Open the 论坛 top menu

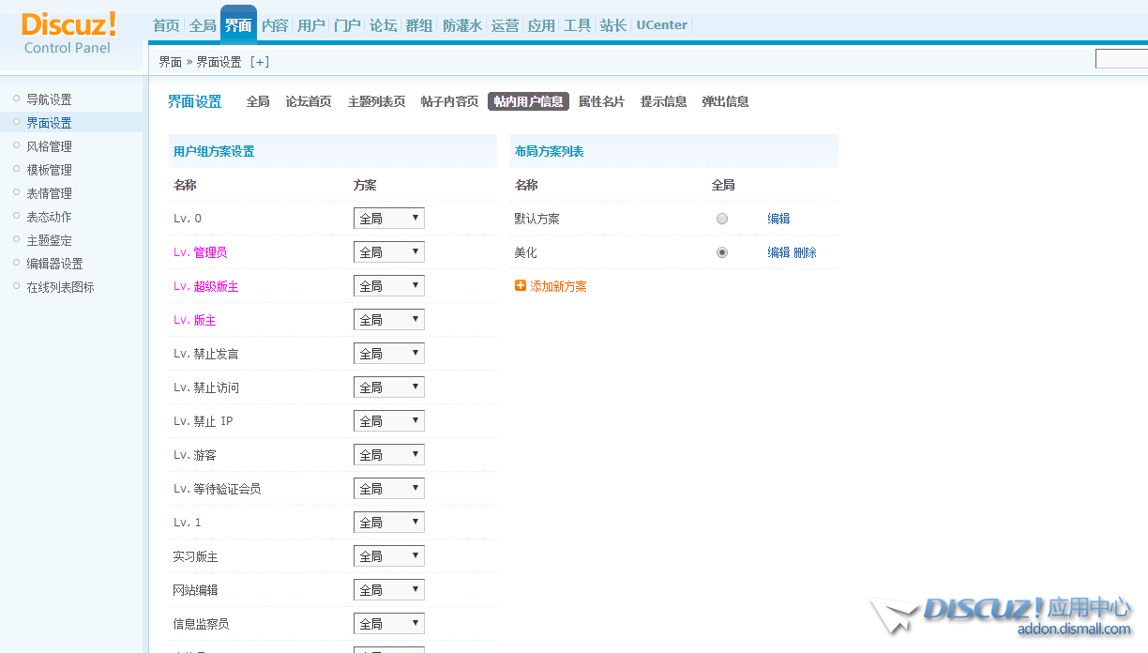383,25
